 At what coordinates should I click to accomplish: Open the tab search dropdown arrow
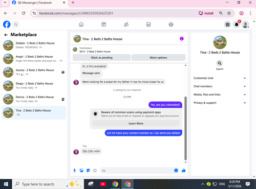pos(5,3)
